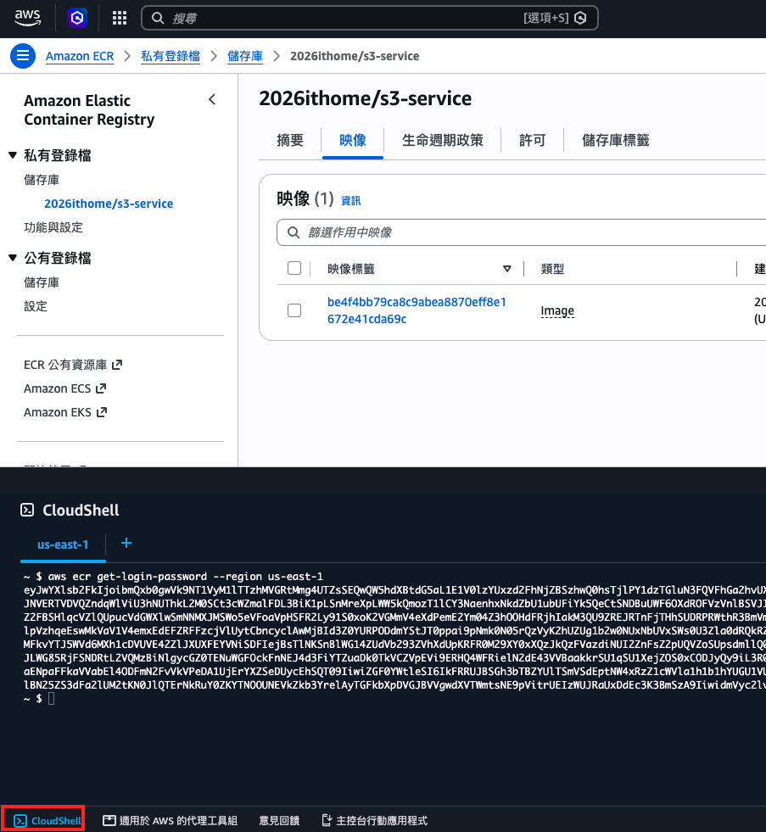The width and height of the screenshot is (766, 832).
Task: Open Amazon ECS external link
Action: [x=65, y=388]
